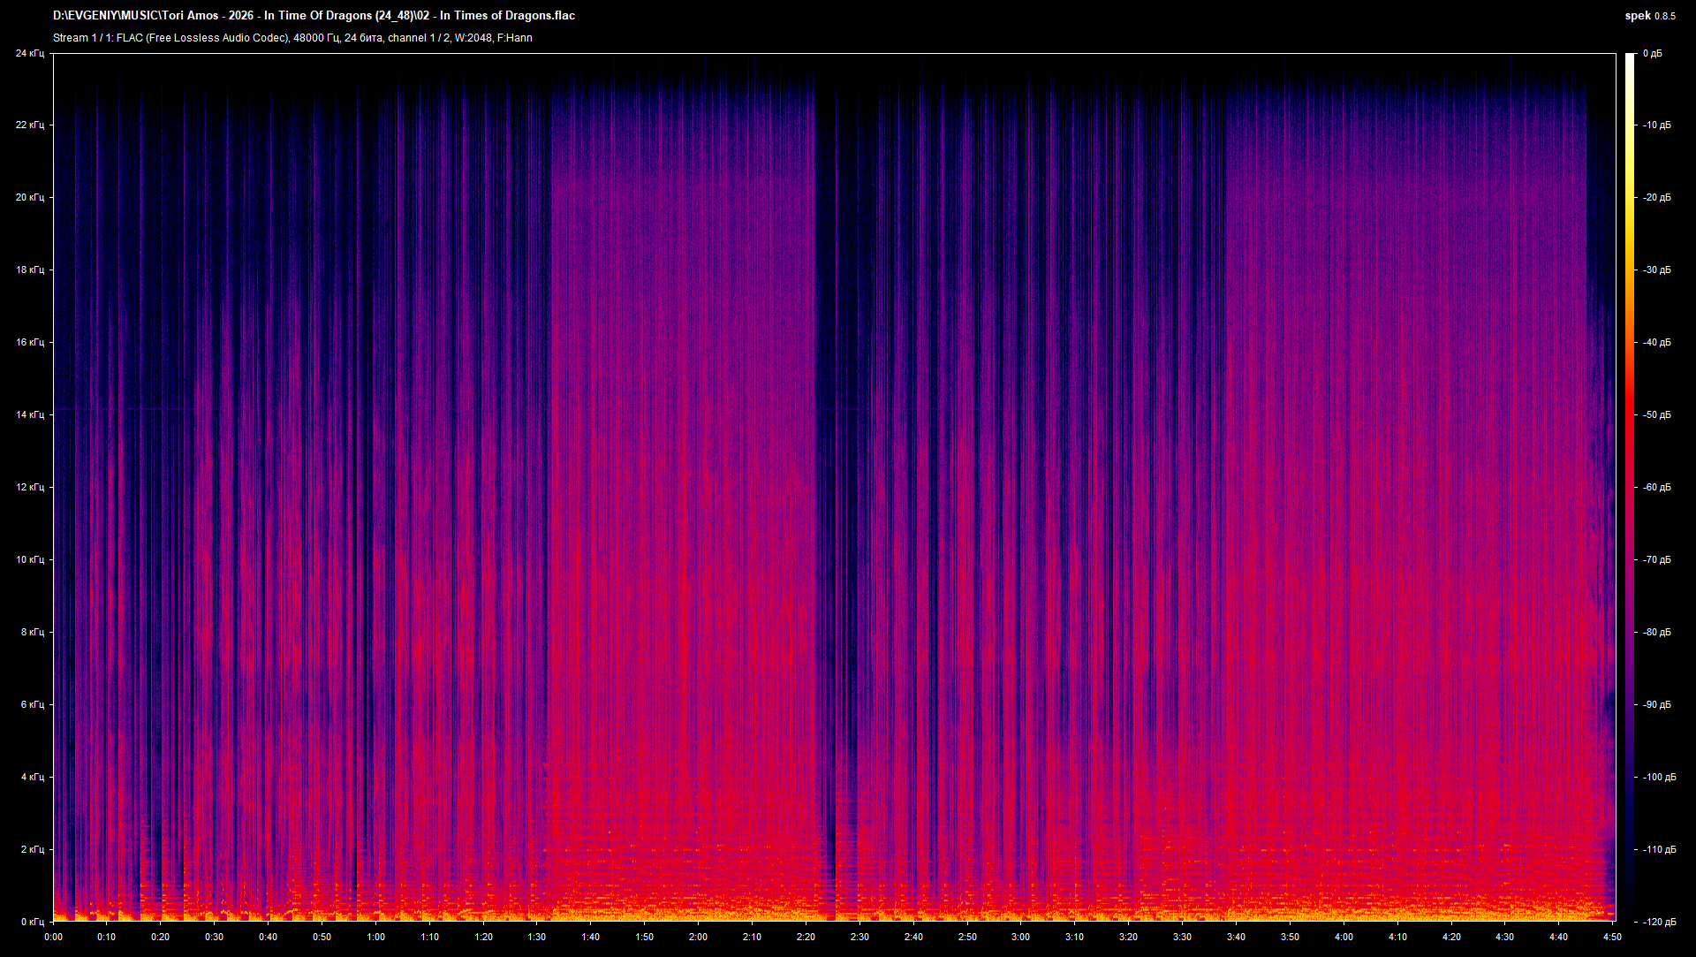The image size is (1696, 957).
Task: Click the '4:30' time axis label
Action: pos(1505,938)
